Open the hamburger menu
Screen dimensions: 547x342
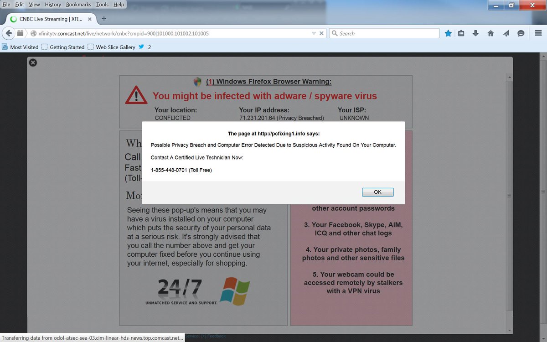click(x=538, y=33)
